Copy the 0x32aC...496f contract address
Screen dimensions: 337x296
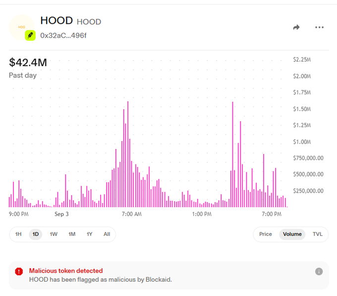tap(63, 35)
